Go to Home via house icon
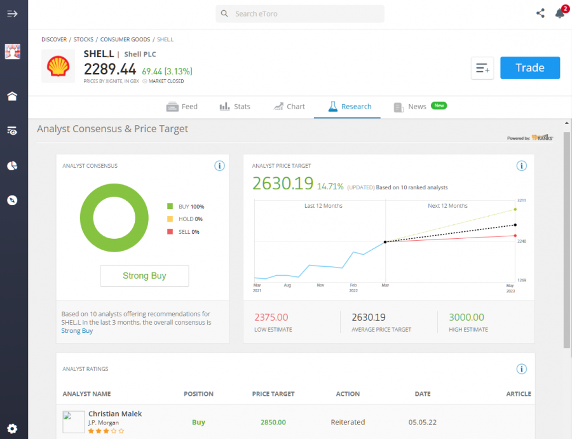 click(x=13, y=97)
